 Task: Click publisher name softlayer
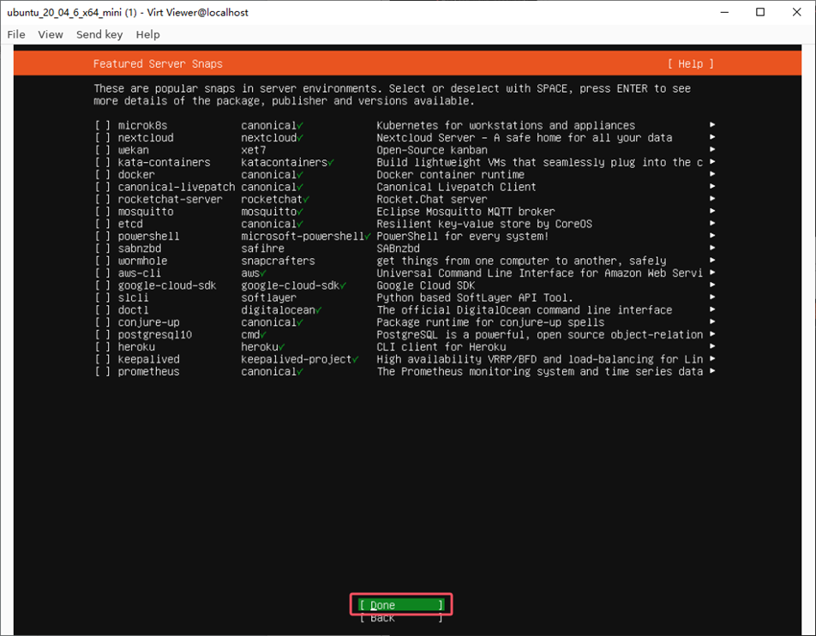coord(268,297)
